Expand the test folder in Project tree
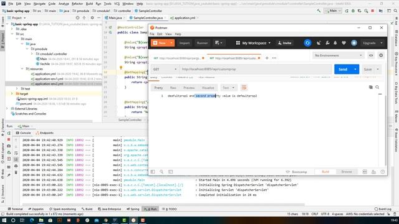The height and width of the screenshot is (224, 399). click(x=17, y=88)
